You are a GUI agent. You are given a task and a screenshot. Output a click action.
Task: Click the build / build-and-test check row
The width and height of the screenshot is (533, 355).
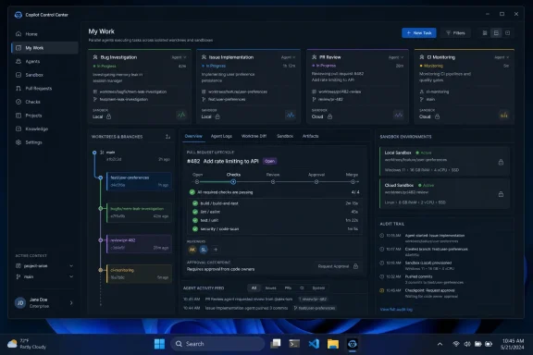275,203
